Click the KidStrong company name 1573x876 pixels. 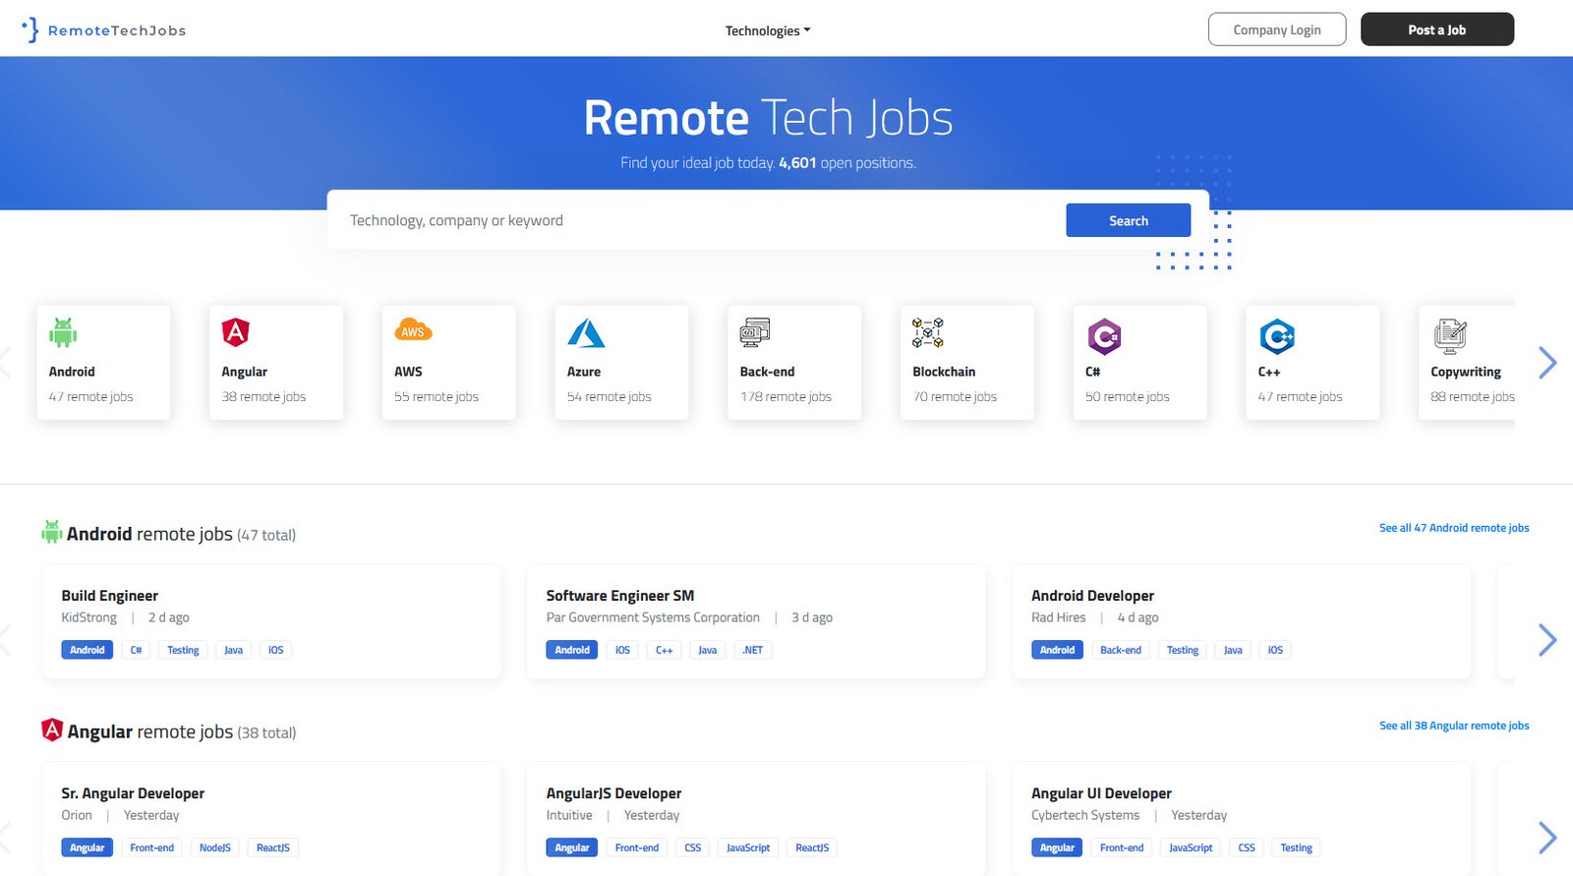tap(88, 617)
